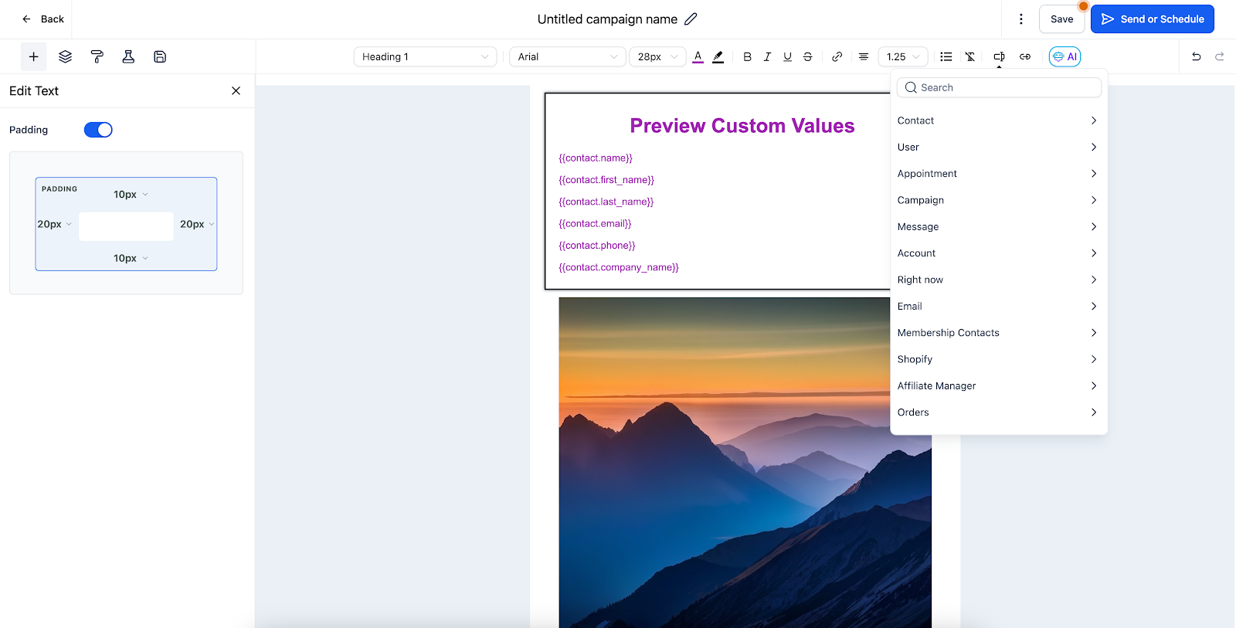Open the 1.25 line height dropdown

[903, 56]
